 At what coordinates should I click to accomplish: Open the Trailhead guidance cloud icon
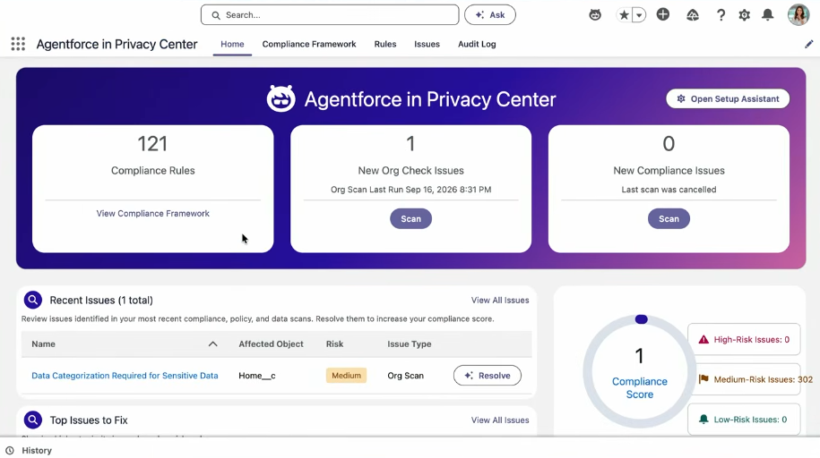pyautogui.click(x=693, y=15)
